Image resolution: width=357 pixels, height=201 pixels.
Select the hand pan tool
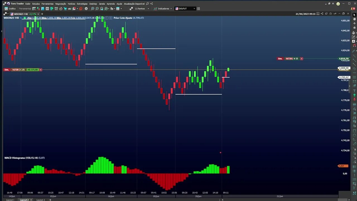click(x=354, y=19)
